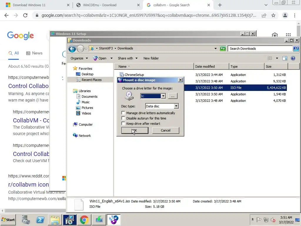Click the Explorer forward arrow button

[80, 49]
